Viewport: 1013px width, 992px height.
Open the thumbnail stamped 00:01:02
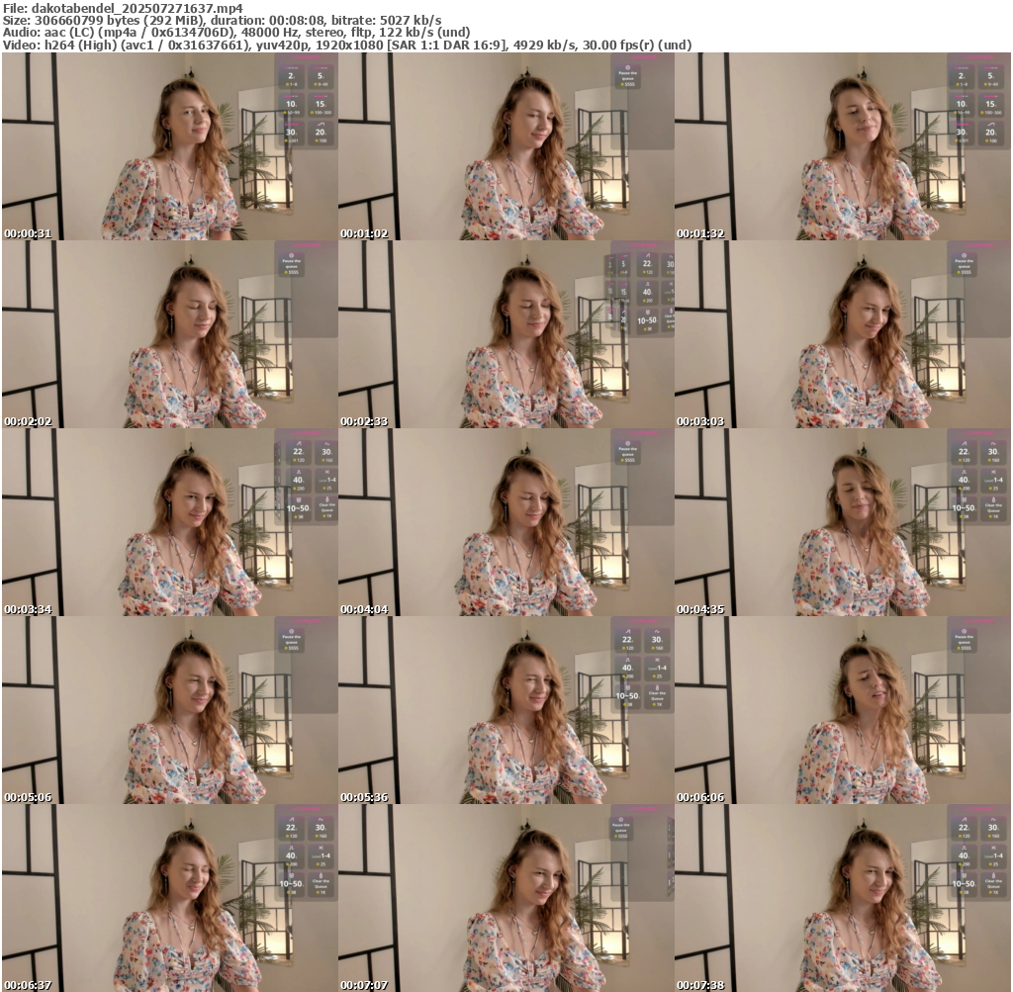coord(506,146)
